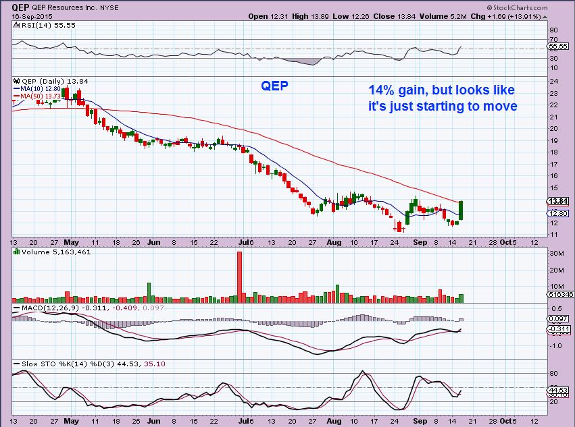
Task: Click 'May' on the upper date axis
Action: (x=71, y=242)
